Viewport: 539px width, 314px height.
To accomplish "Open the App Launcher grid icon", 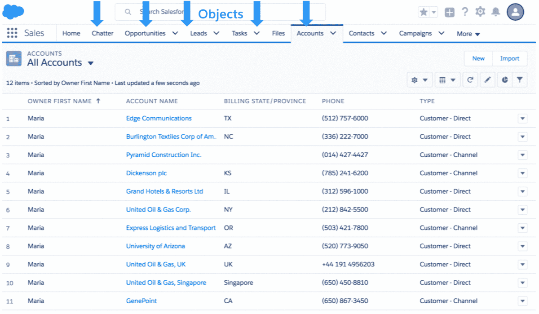I will [12, 33].
